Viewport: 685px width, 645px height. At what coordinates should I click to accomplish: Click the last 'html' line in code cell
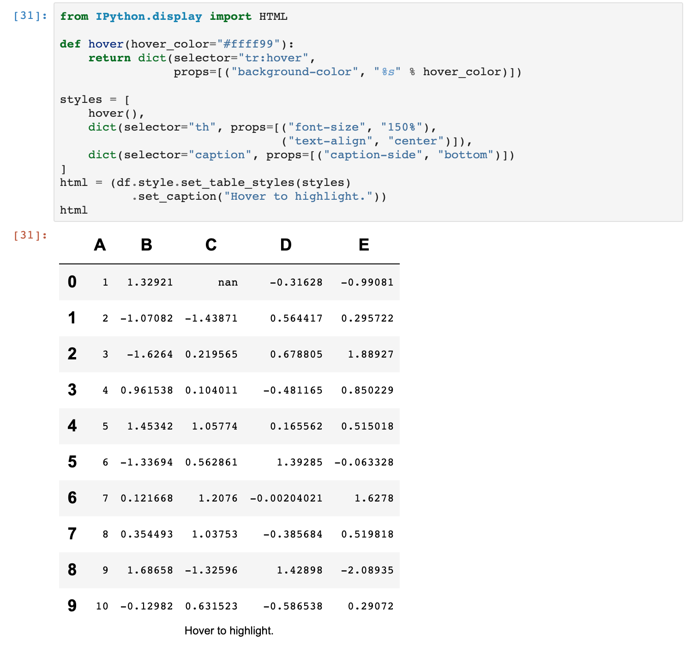tap(74, 210)
